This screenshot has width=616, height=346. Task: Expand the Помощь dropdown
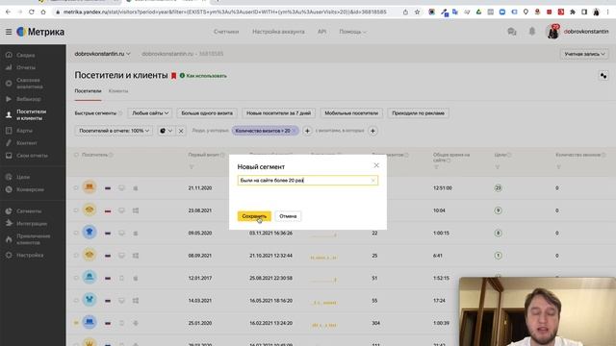pos(352,32)
